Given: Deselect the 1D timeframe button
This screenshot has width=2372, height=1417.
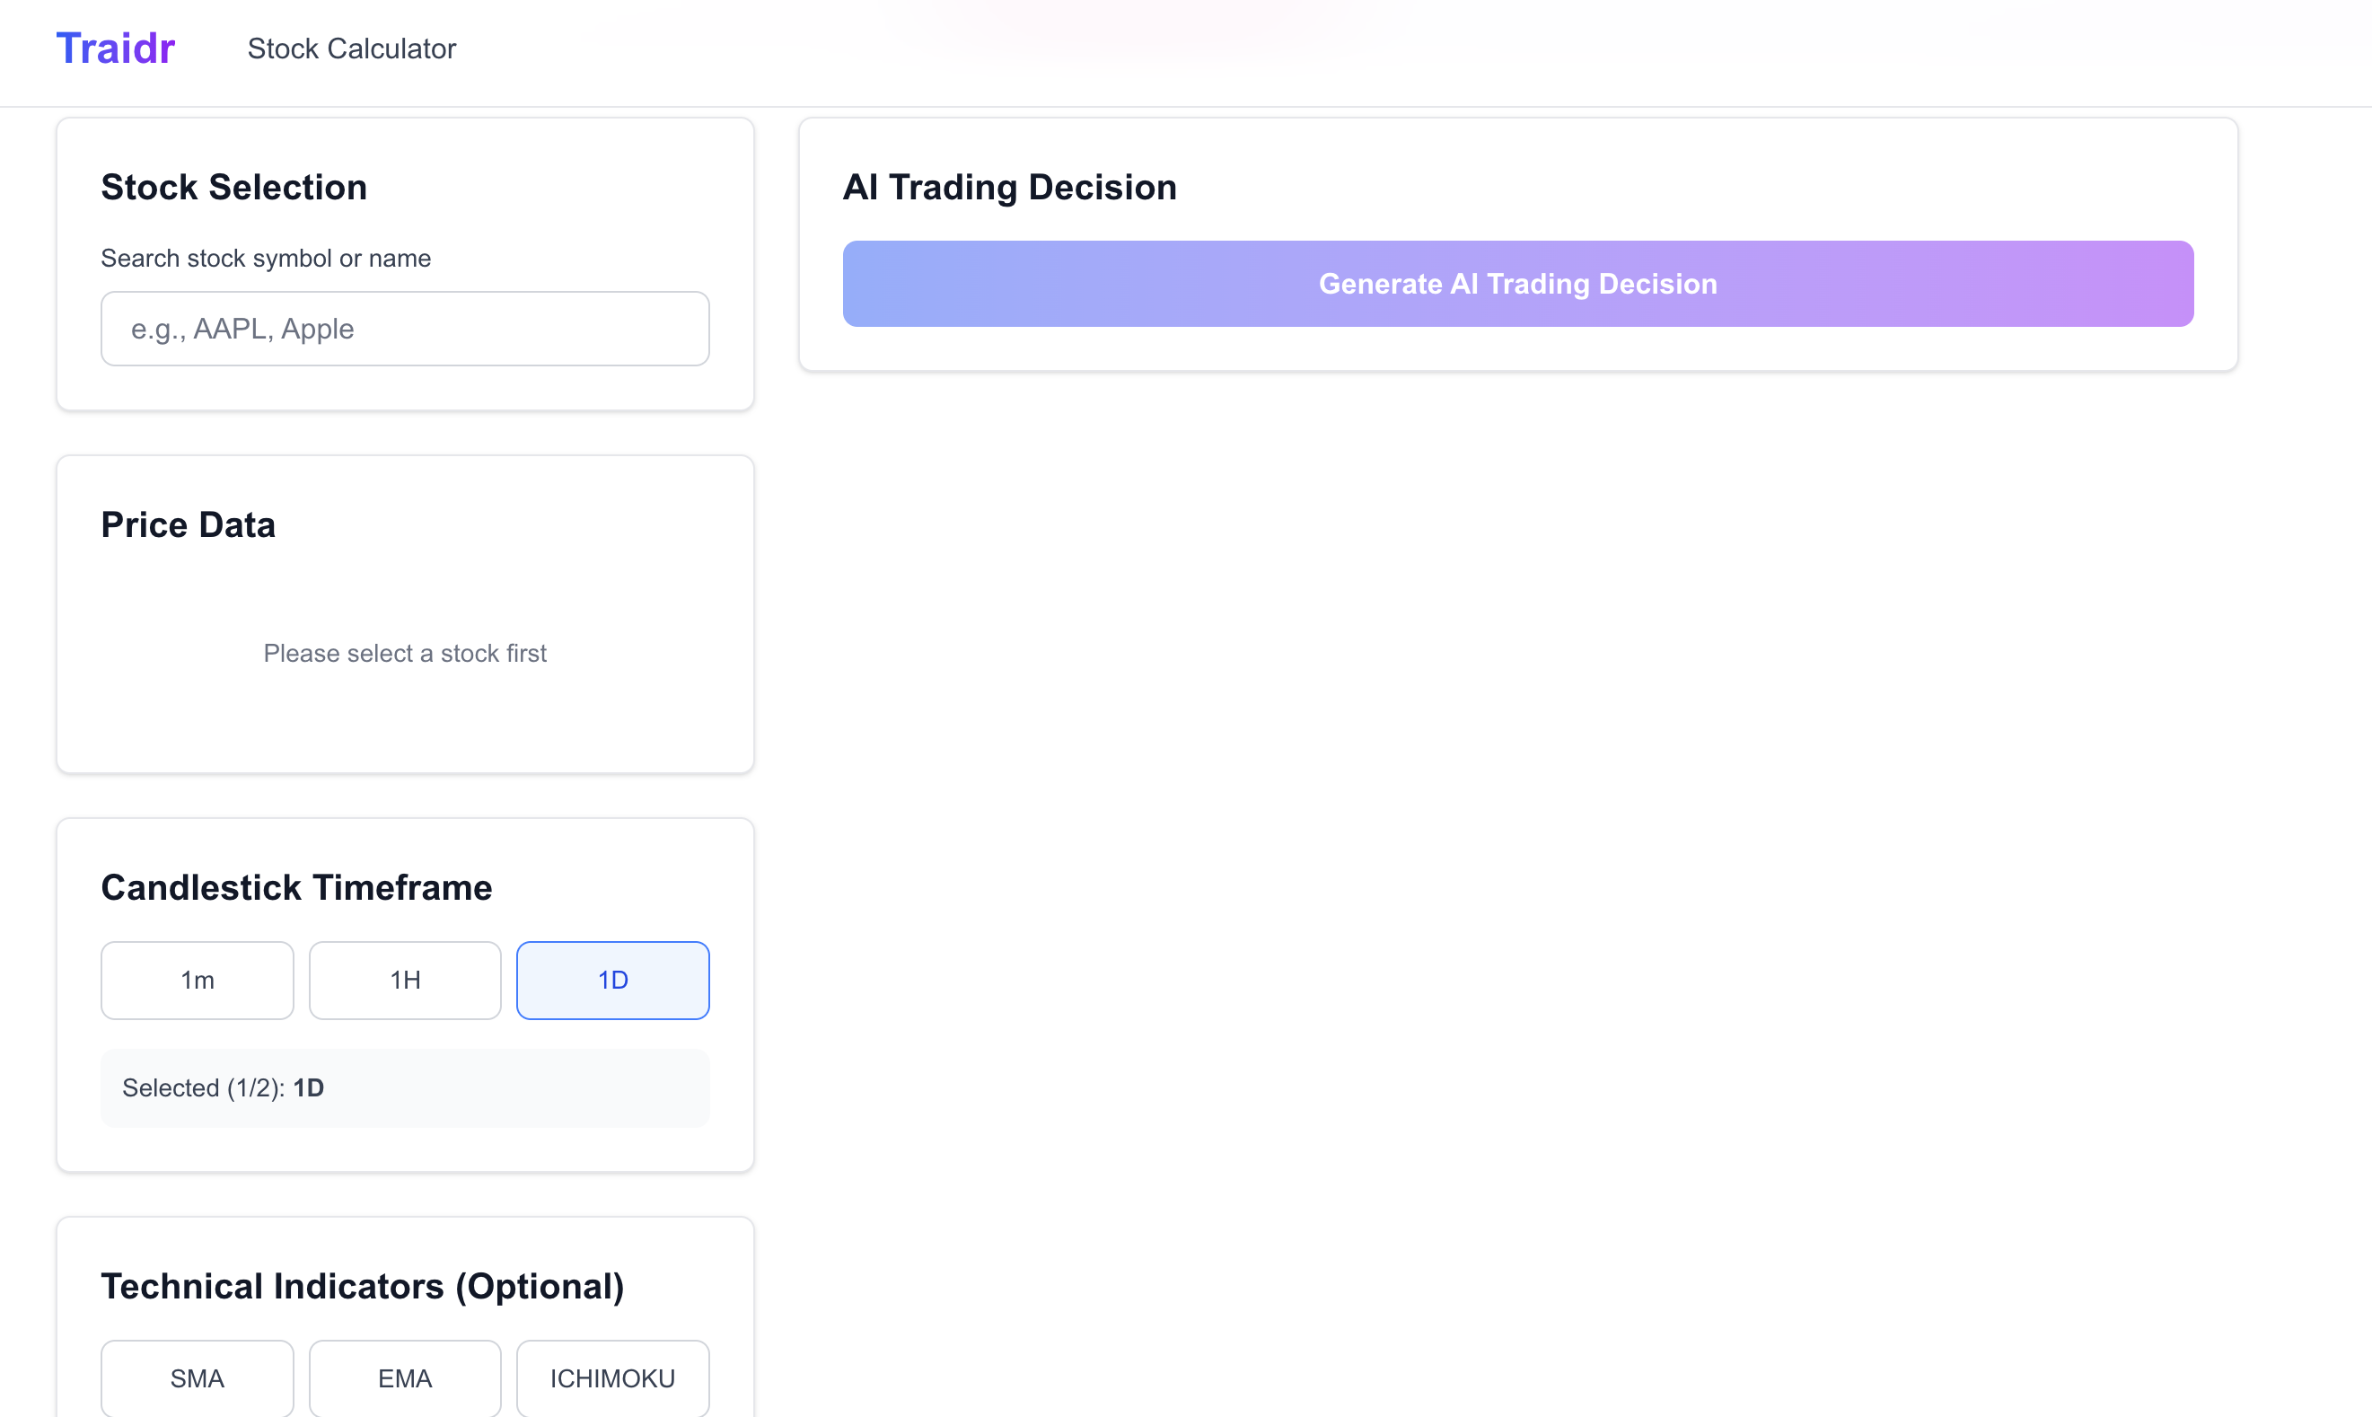Looking at the screenshot, I should coord(611,980).
